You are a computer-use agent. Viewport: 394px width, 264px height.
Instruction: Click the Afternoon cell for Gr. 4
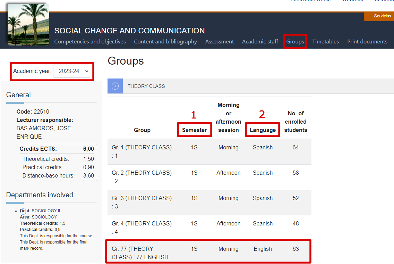coord(229,223)
